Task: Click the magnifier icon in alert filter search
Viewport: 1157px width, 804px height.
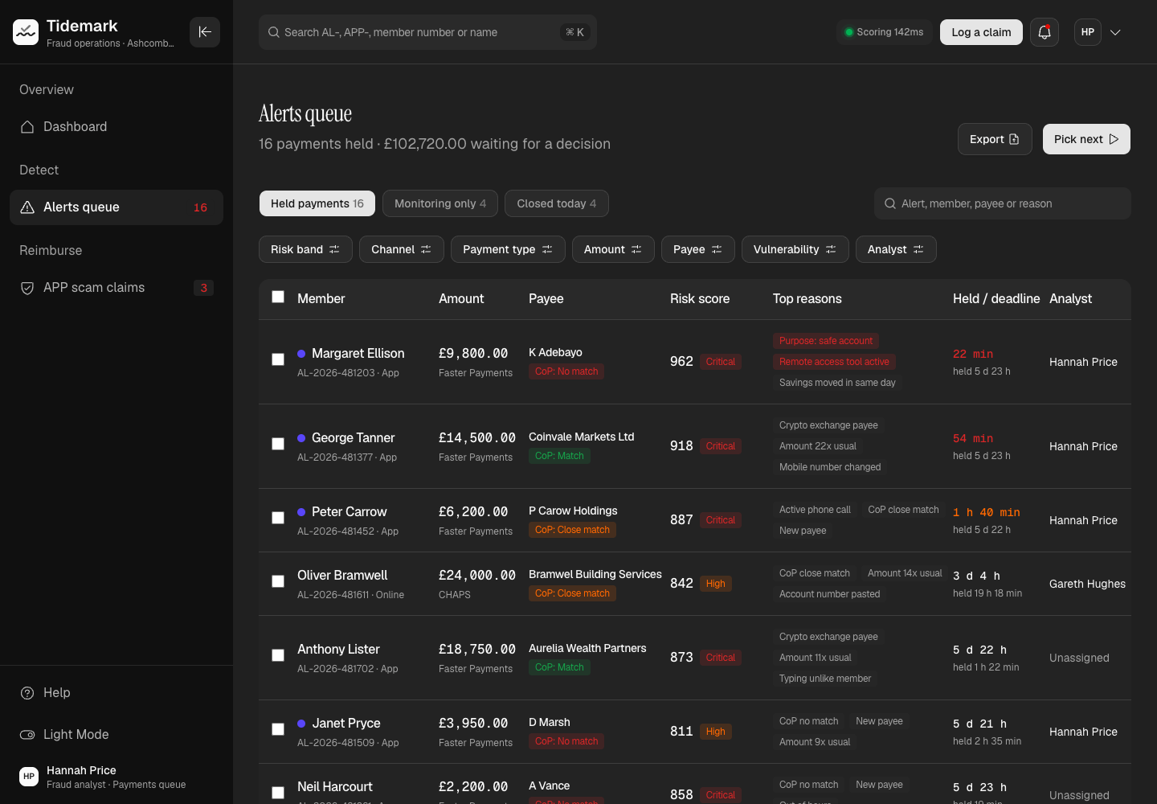Action: point(890,203)
